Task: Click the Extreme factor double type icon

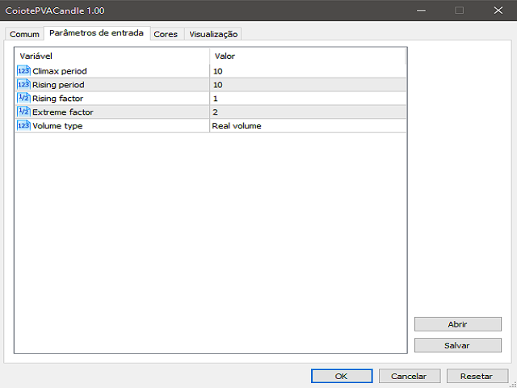Action: [23, 112]
